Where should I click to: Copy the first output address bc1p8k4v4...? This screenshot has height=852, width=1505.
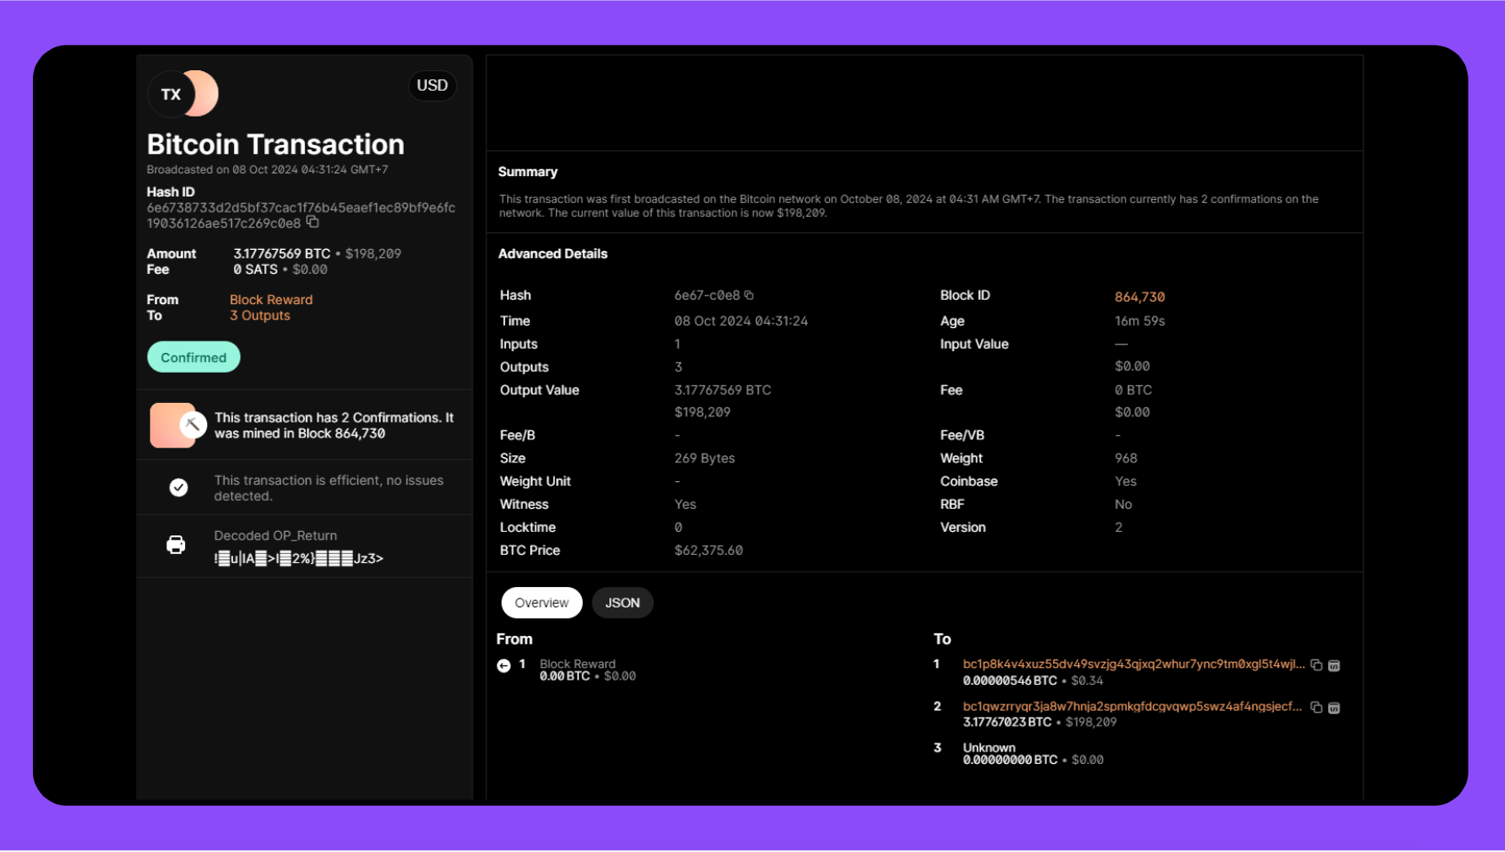point(1316,664)
